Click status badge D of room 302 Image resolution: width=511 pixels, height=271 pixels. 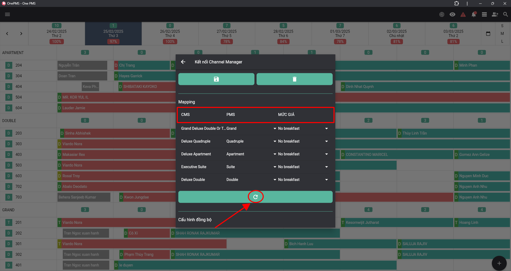[9, 254]
